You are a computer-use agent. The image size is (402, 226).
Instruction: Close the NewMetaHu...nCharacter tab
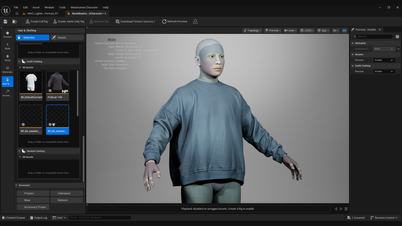pos(105,13)
